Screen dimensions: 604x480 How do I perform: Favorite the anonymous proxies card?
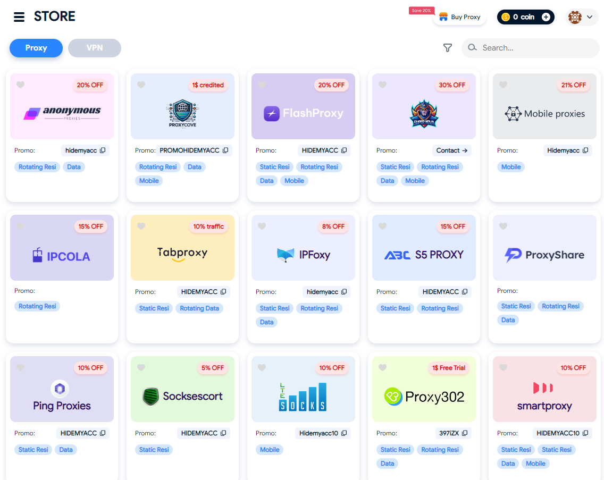coord(20,85)
